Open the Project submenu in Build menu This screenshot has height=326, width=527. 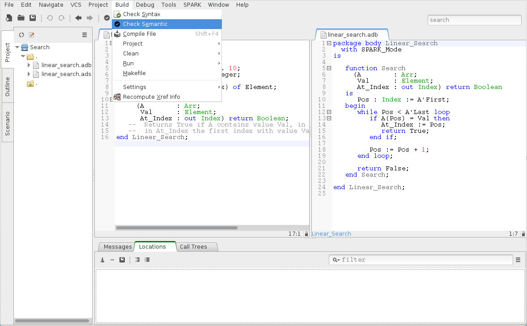click(x=167, y=44)
